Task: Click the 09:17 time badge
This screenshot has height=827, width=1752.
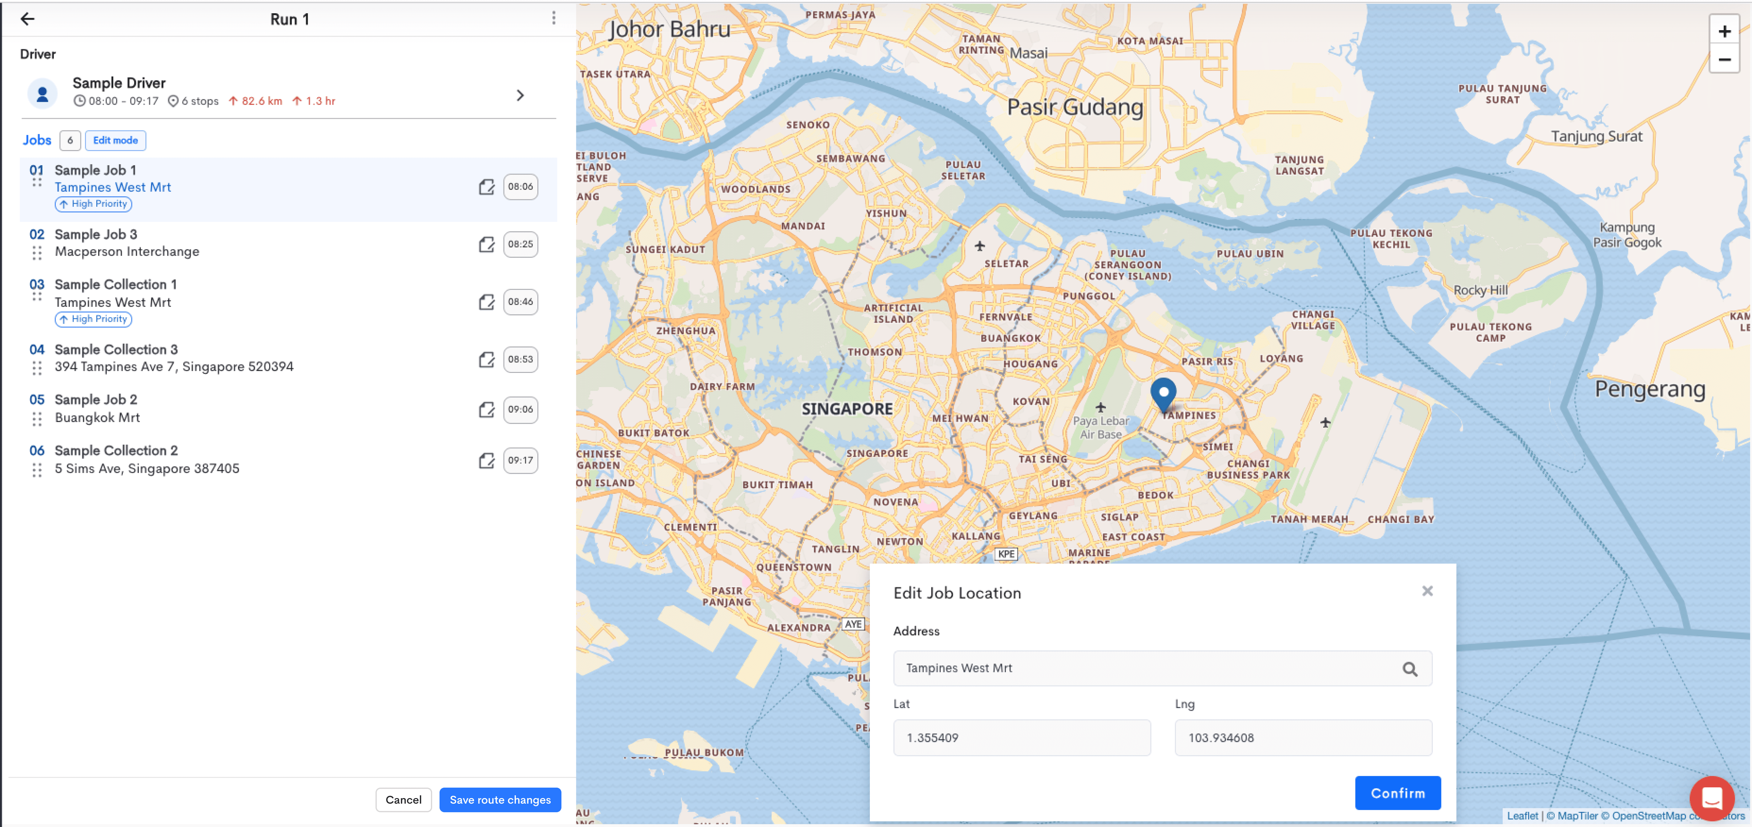Action: coord(520,461)
